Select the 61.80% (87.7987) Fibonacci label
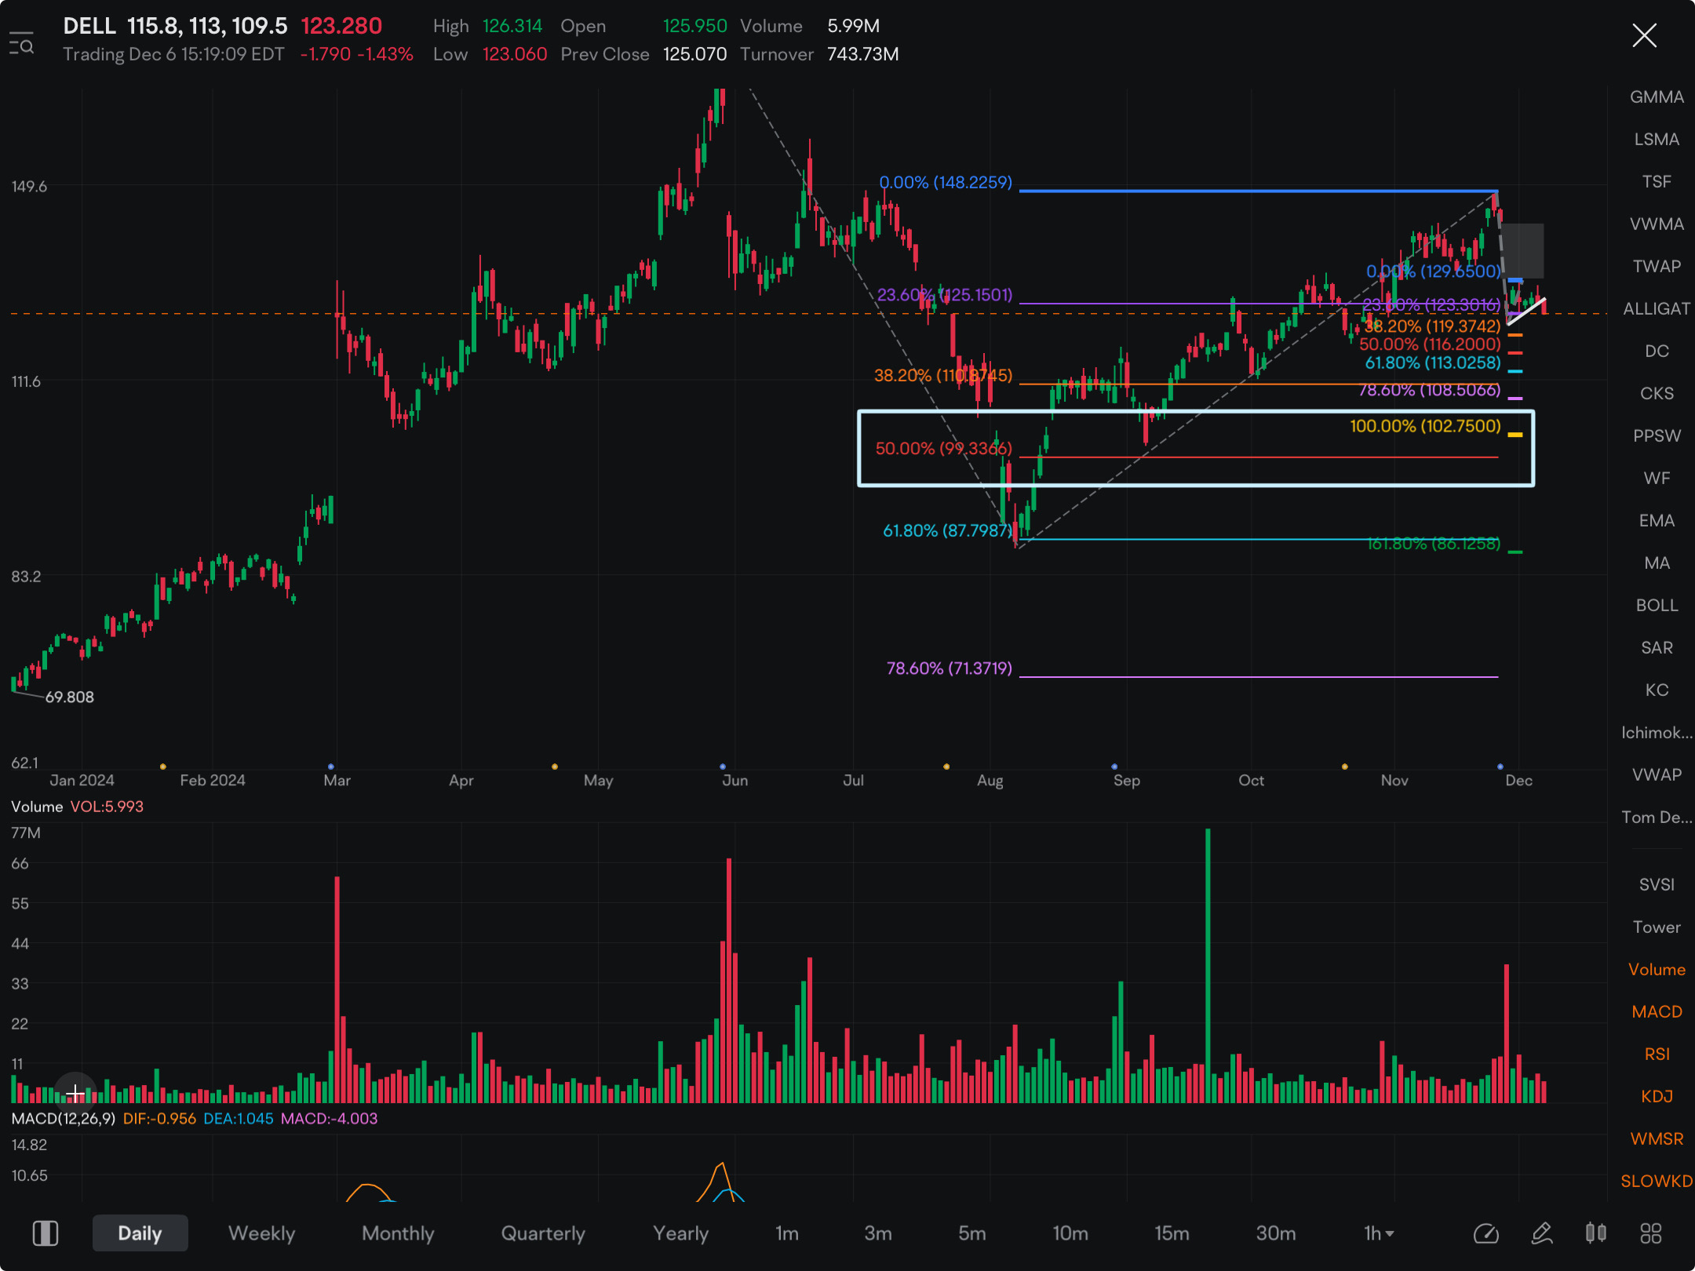 [948, 530]
